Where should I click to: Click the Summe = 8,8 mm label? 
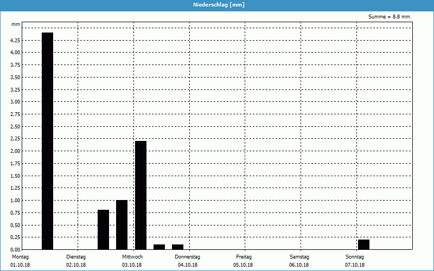pyautogui.click(x=389, y=17)
